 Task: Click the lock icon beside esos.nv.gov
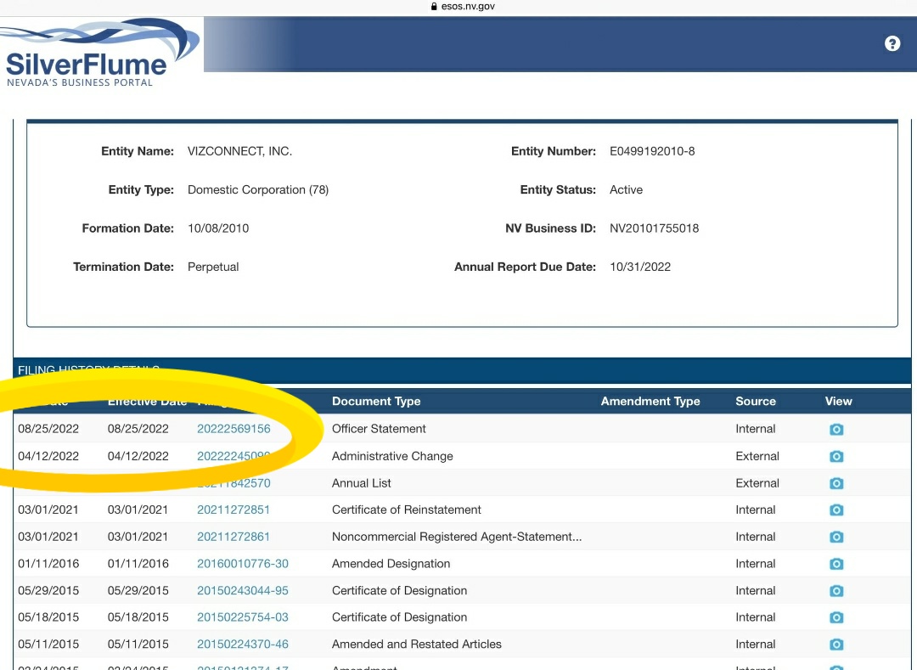pos(434,7)
